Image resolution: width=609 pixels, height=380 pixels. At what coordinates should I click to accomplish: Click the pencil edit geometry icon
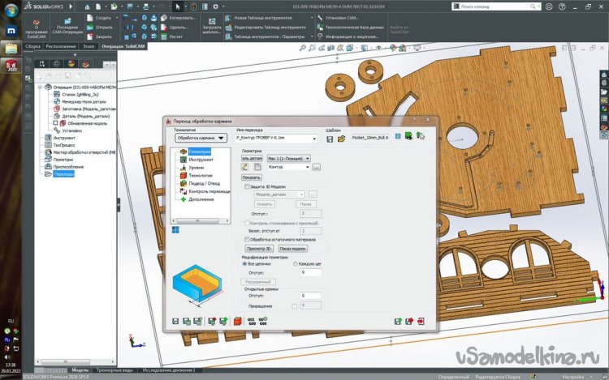pos(244,167)
